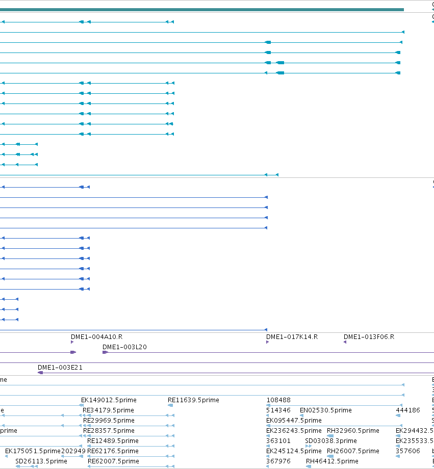434x469 pixels.
Task: Click the DME1-003L20 purple start block
Action: (105, 352)
